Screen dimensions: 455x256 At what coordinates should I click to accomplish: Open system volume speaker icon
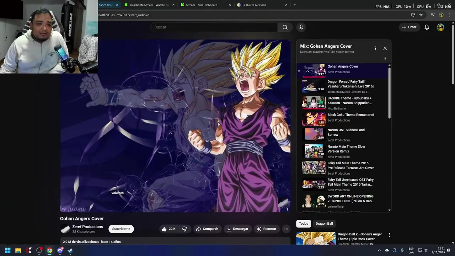coord(425,250)
